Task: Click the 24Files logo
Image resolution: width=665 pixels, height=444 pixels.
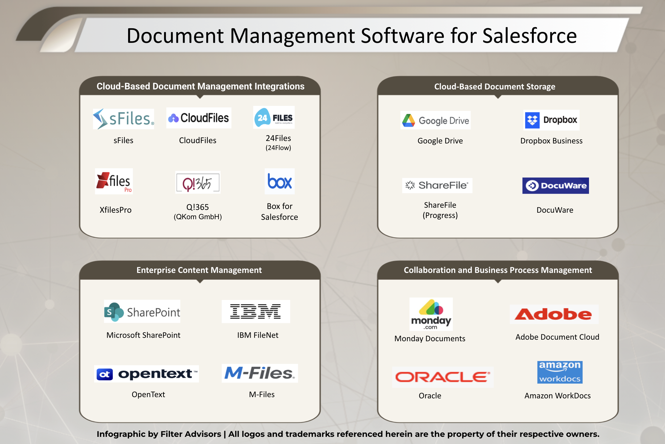Action: [274, 118]
